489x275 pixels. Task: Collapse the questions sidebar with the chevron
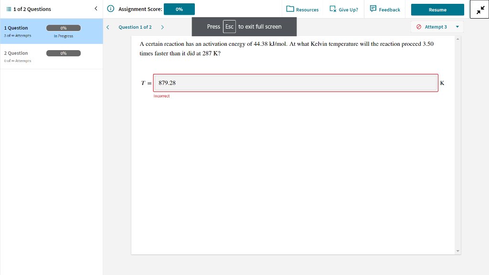pos(96,8)
